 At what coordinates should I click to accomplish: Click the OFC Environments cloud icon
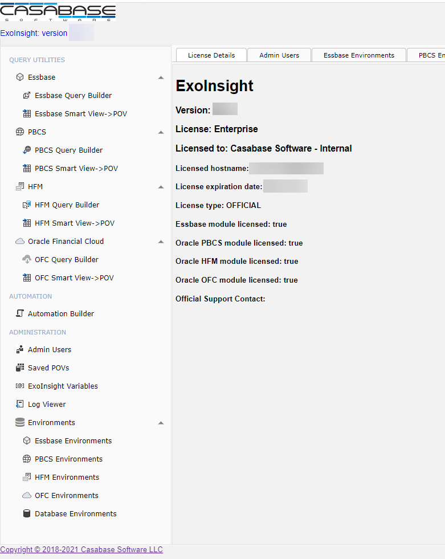click(27, 495)
